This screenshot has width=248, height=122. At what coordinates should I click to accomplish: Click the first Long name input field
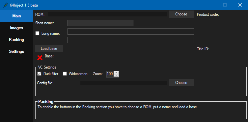[131, 31]
